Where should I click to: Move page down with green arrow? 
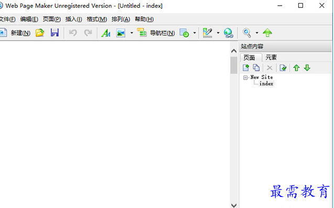[307, 68]
